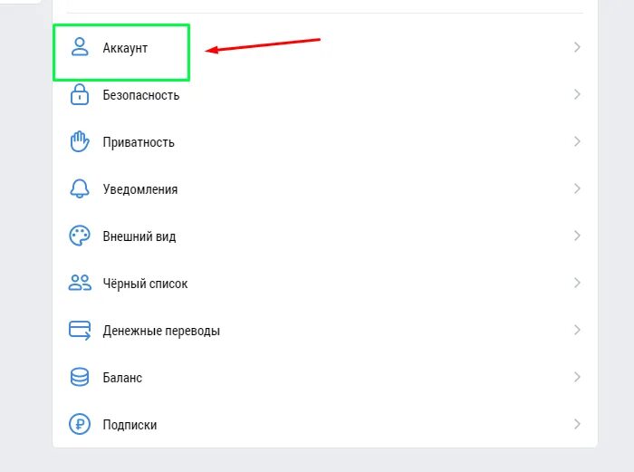The image size is (634, 472).
Task: Click the Подписки ruble icon
Action: click(x=81, y=424)
